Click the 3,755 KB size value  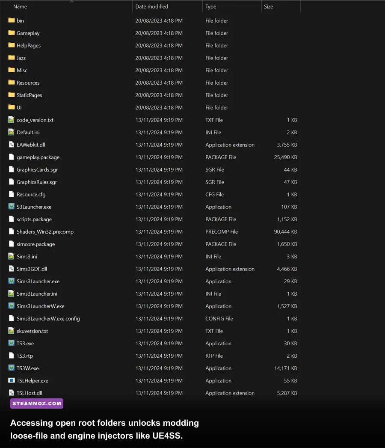[287, 145]
